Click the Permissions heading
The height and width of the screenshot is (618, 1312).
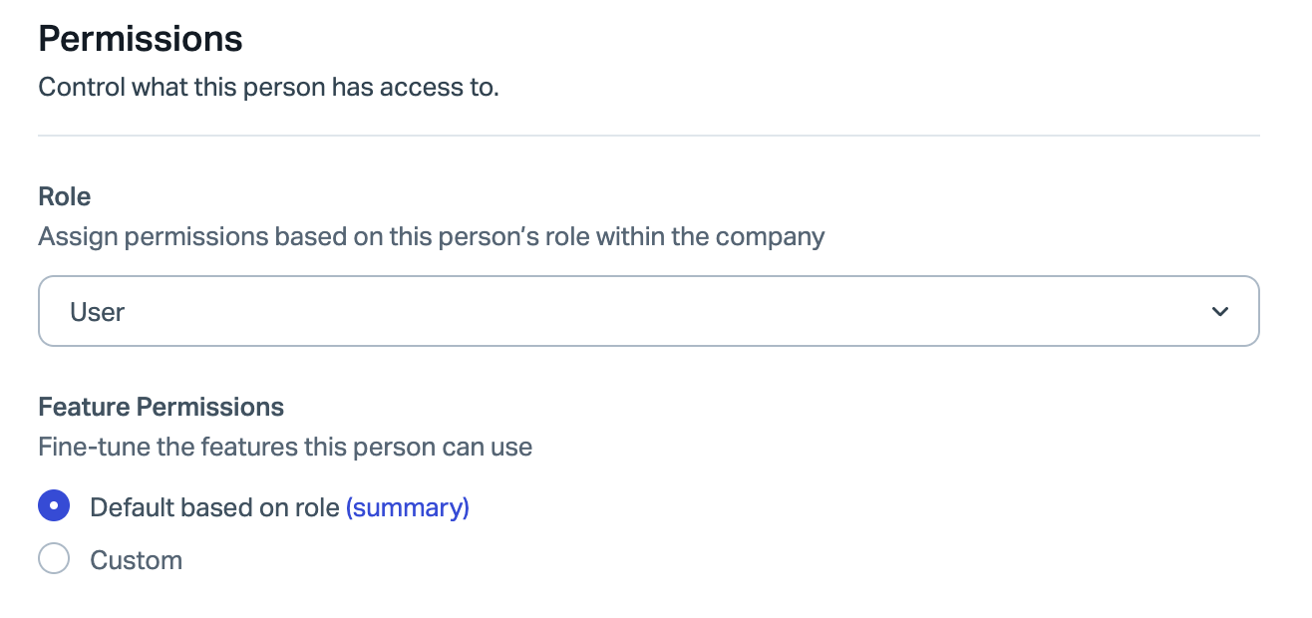[141, 39]
